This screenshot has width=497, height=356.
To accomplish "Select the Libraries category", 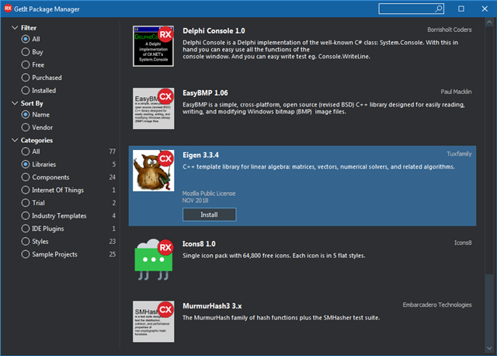I will pyautogui.click(x=38, y=164).
